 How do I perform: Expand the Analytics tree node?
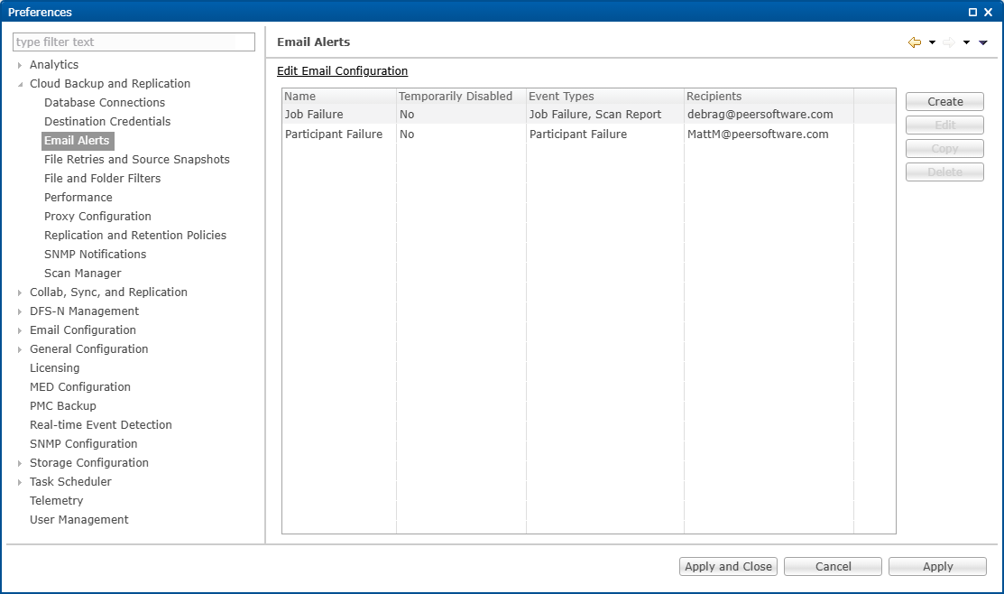pyautogui.click(x=20, y=65)
